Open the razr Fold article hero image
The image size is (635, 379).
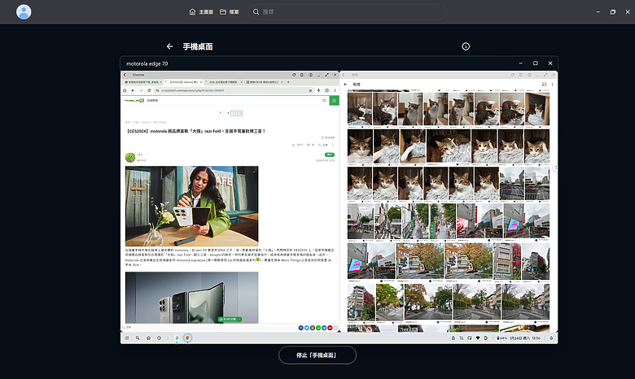coord(191,206)
